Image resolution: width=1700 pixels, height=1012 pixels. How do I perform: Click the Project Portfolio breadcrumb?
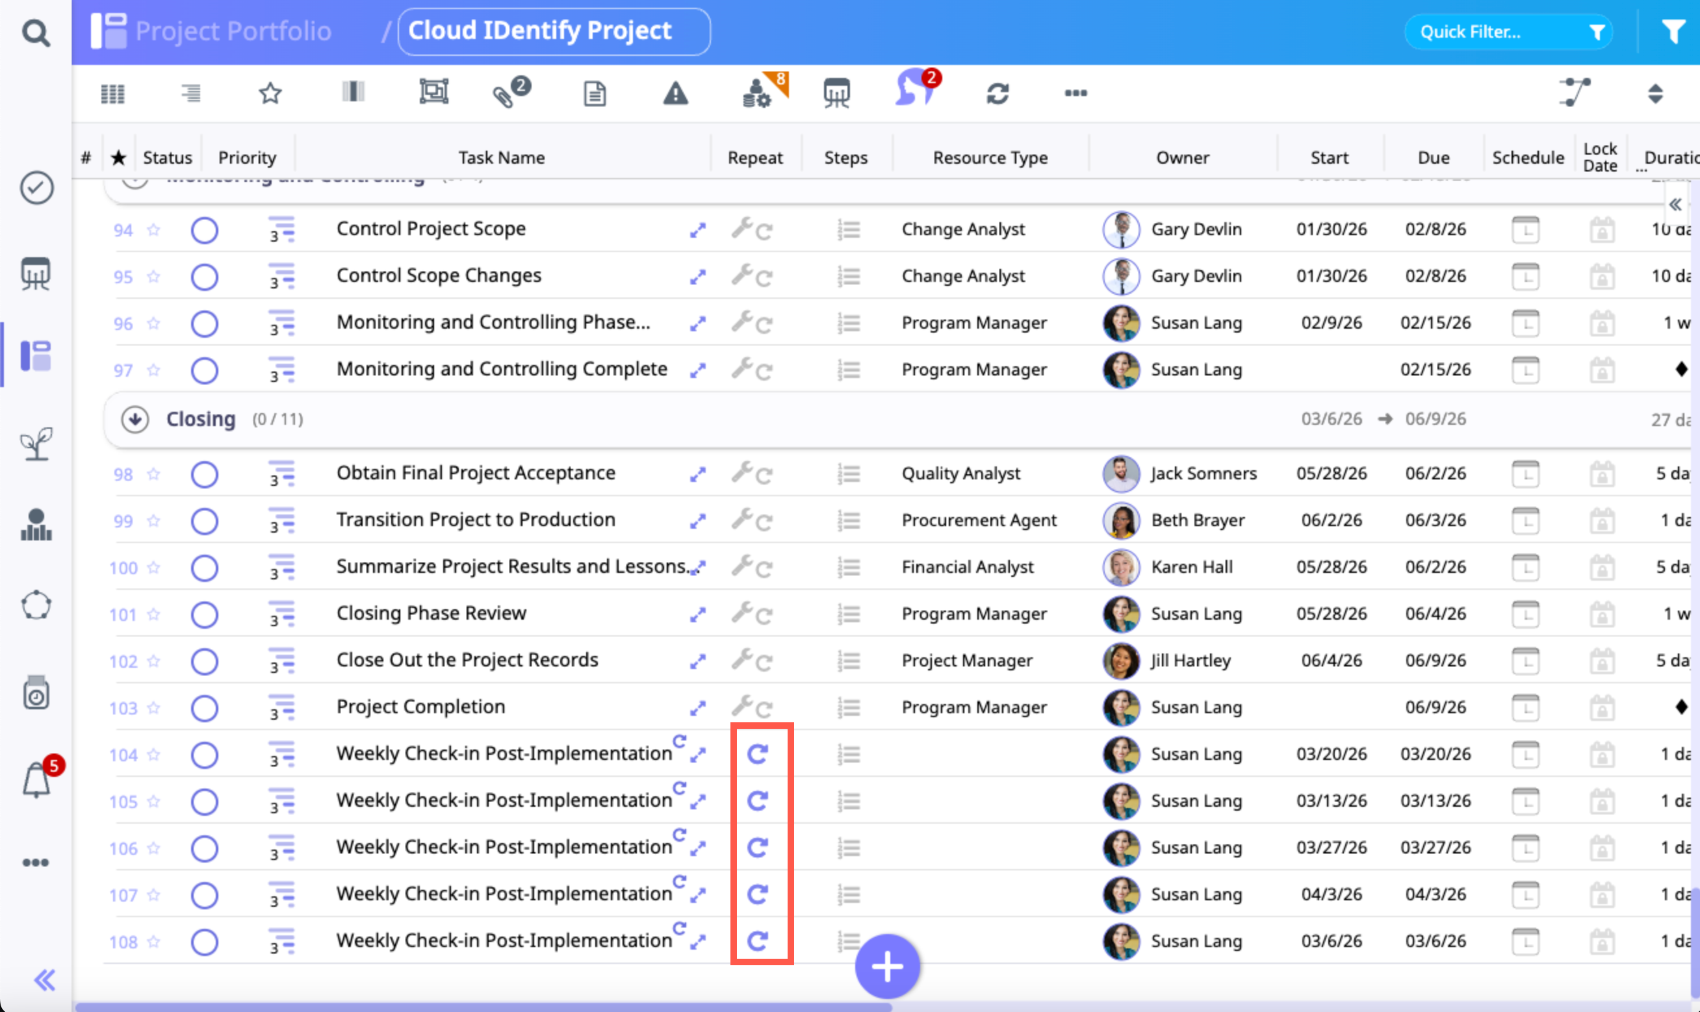click(x=233, y=31)
